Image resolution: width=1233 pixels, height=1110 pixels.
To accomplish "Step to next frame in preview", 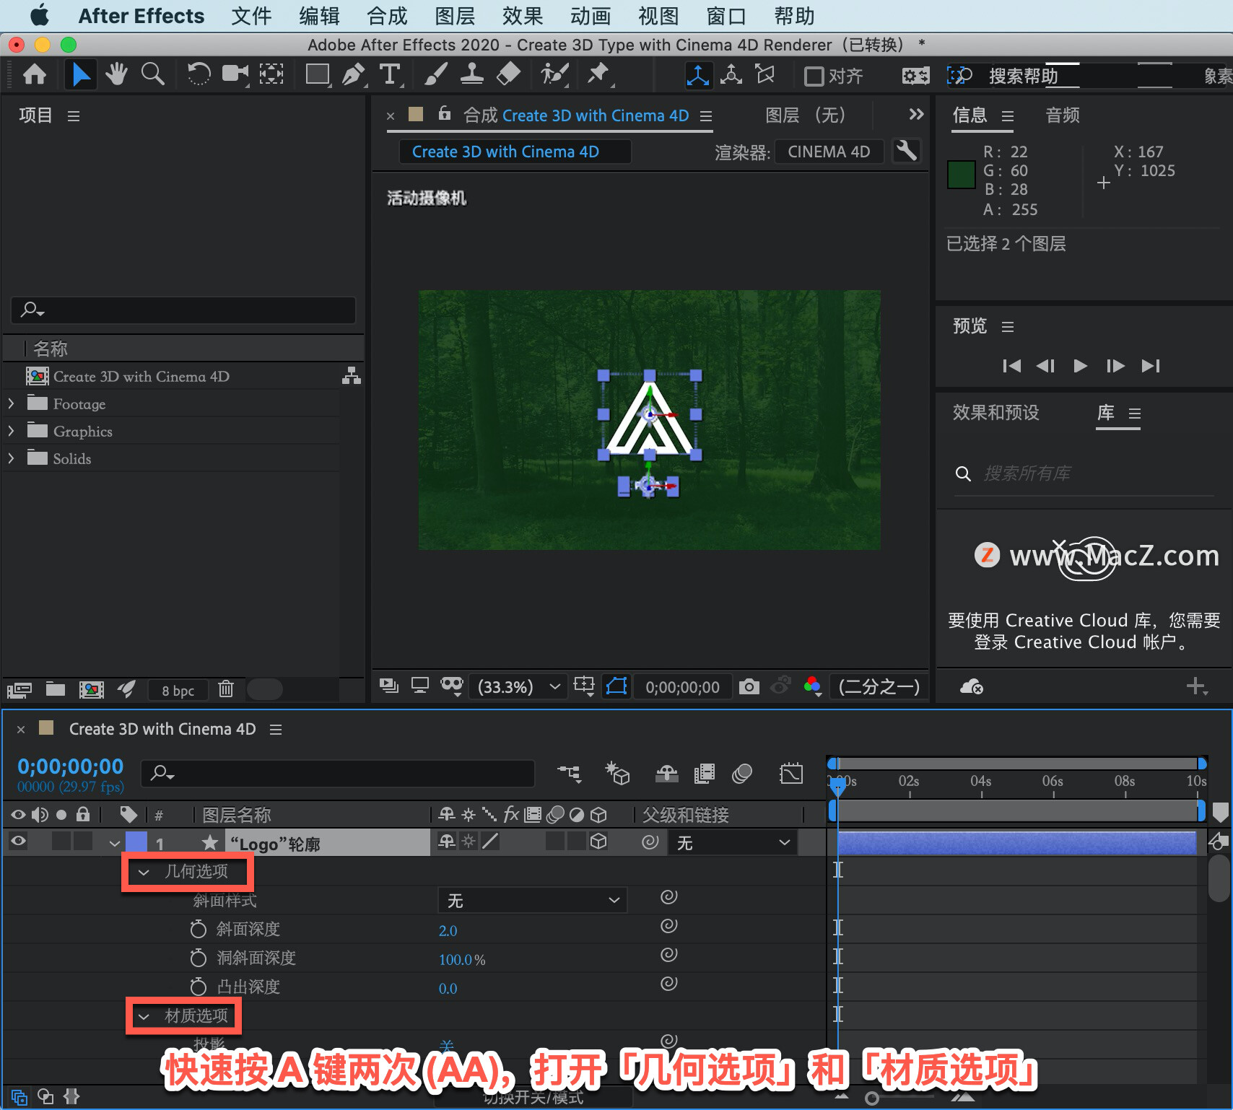I will point(1115,366).
